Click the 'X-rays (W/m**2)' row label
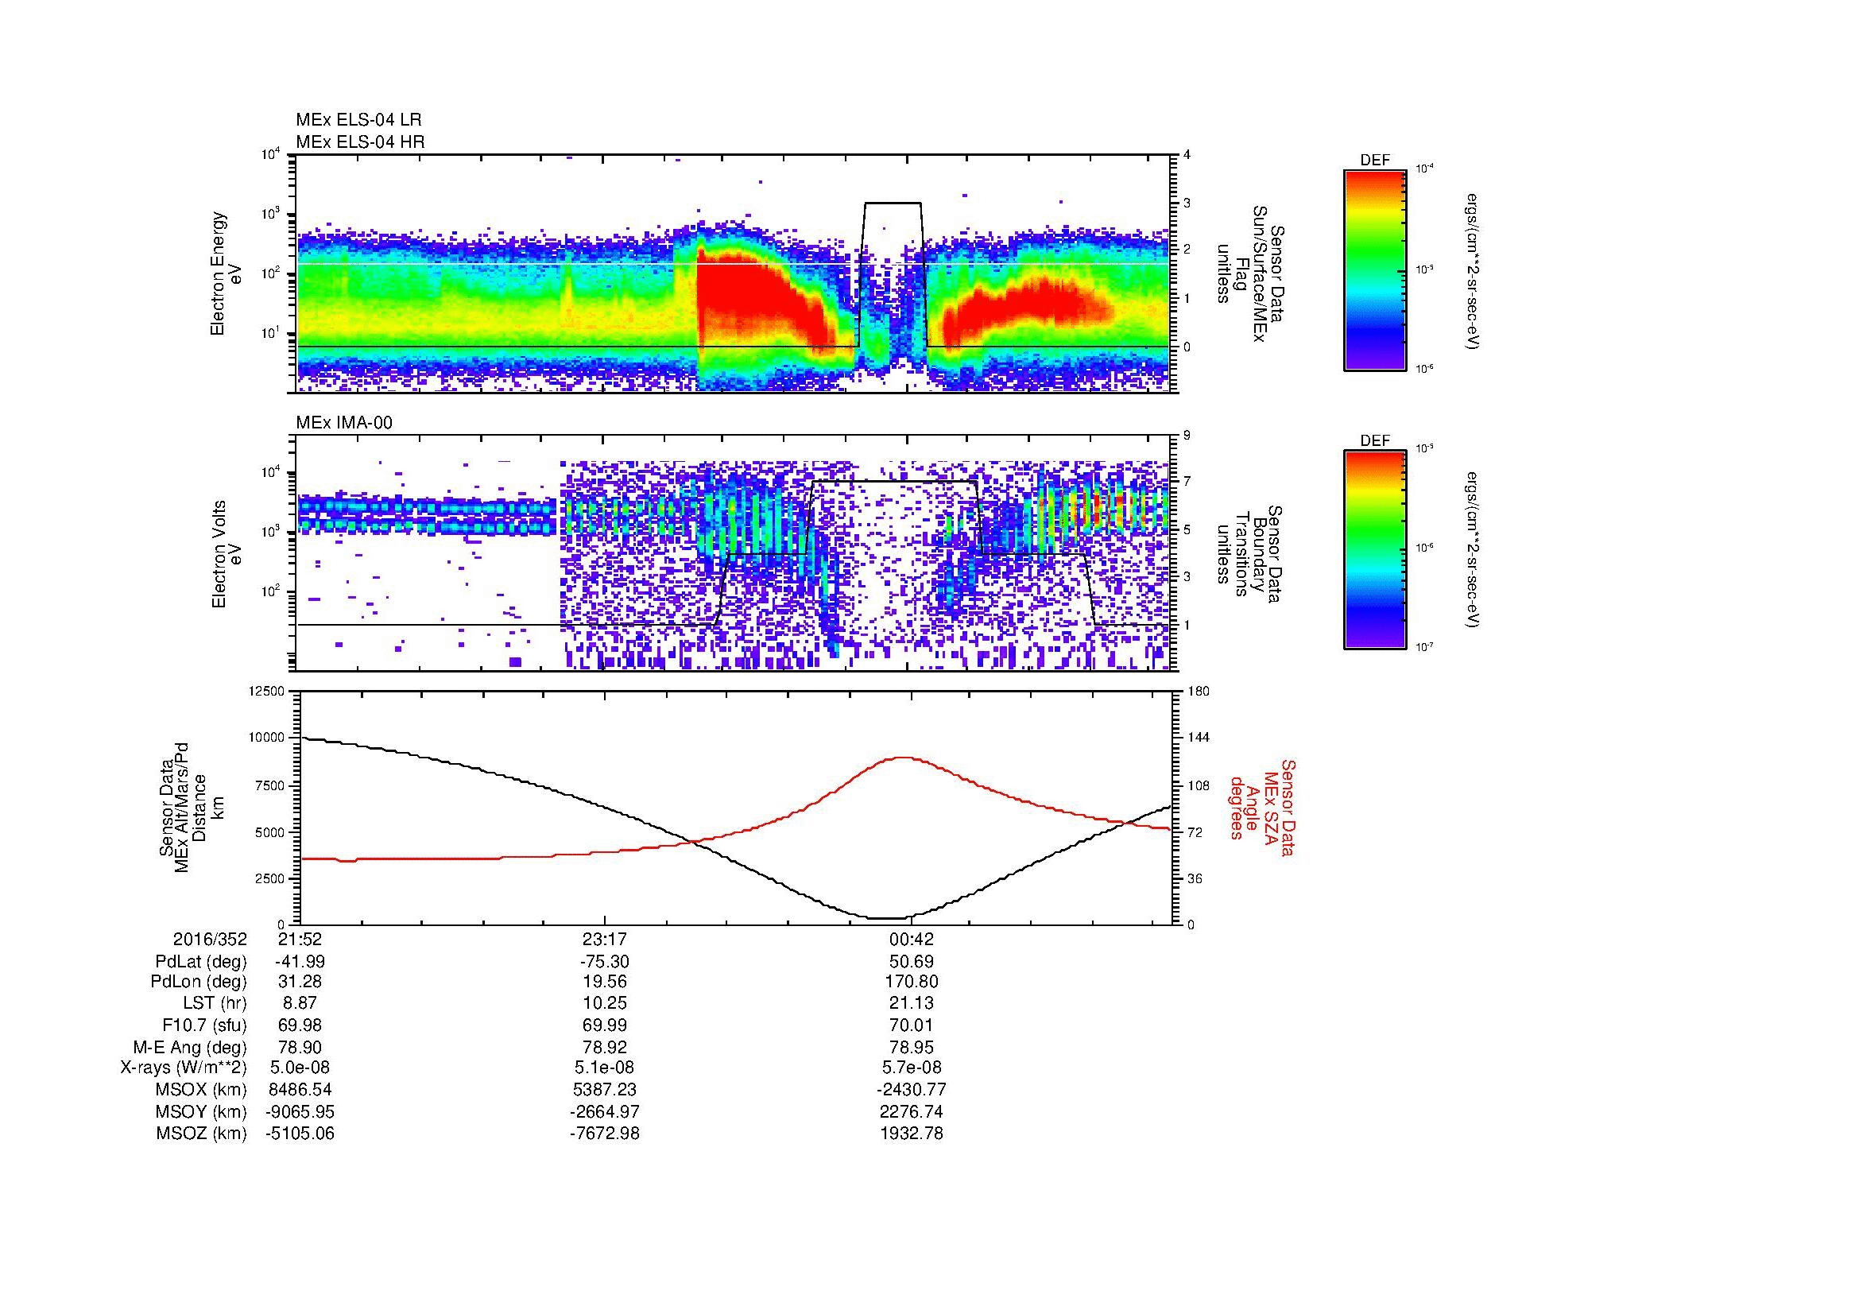The height and width of the screenshot is (1314, 1859). pos(184,1068)
